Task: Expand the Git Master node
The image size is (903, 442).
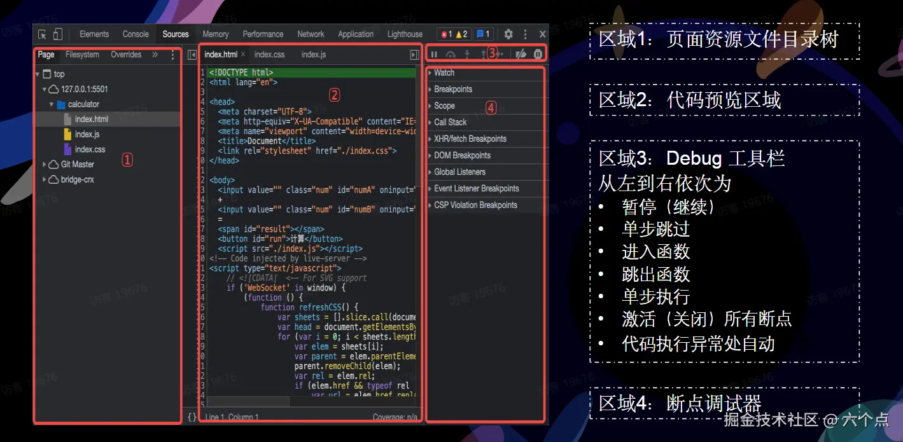Action: pyautogui.click(x=45, y=165)
